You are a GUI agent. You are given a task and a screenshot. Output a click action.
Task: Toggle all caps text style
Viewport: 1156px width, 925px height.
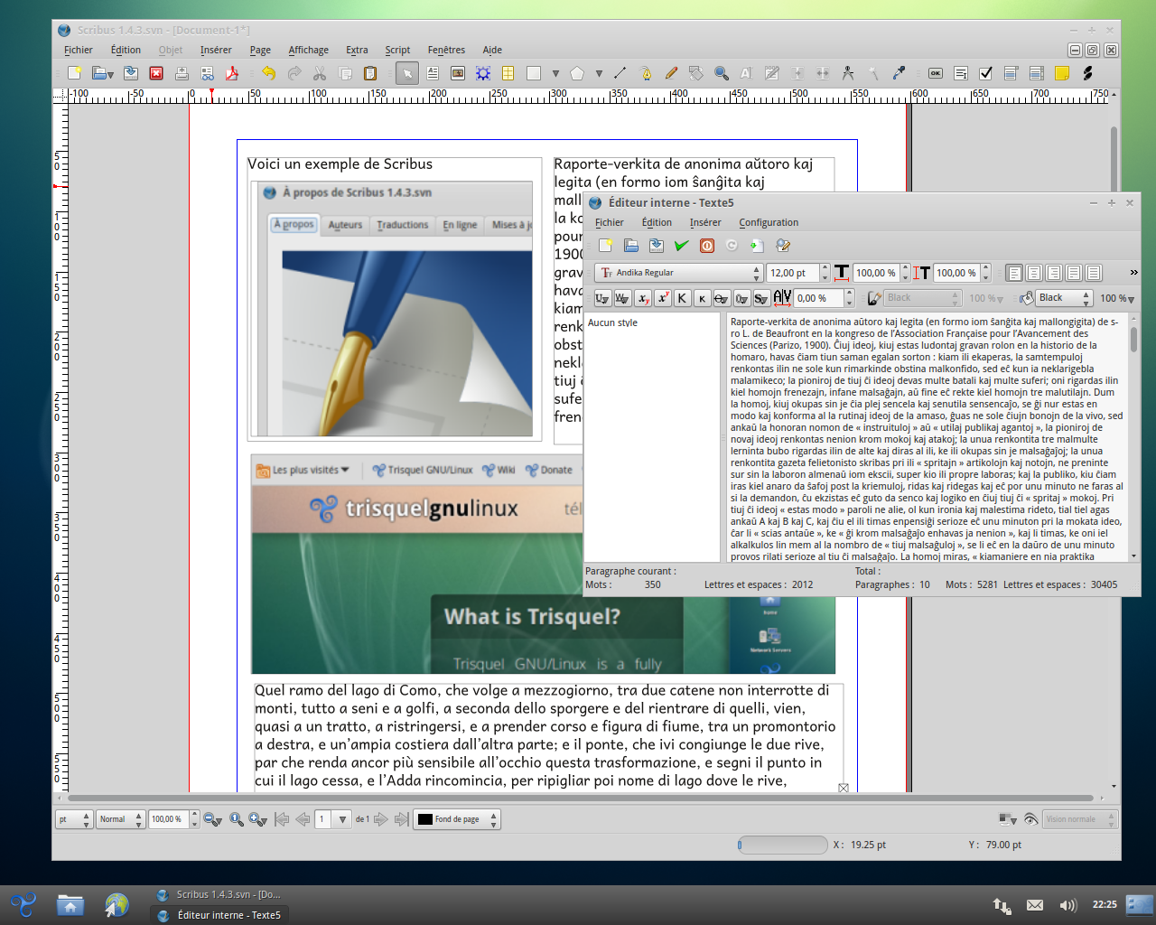tap(682, 298)
